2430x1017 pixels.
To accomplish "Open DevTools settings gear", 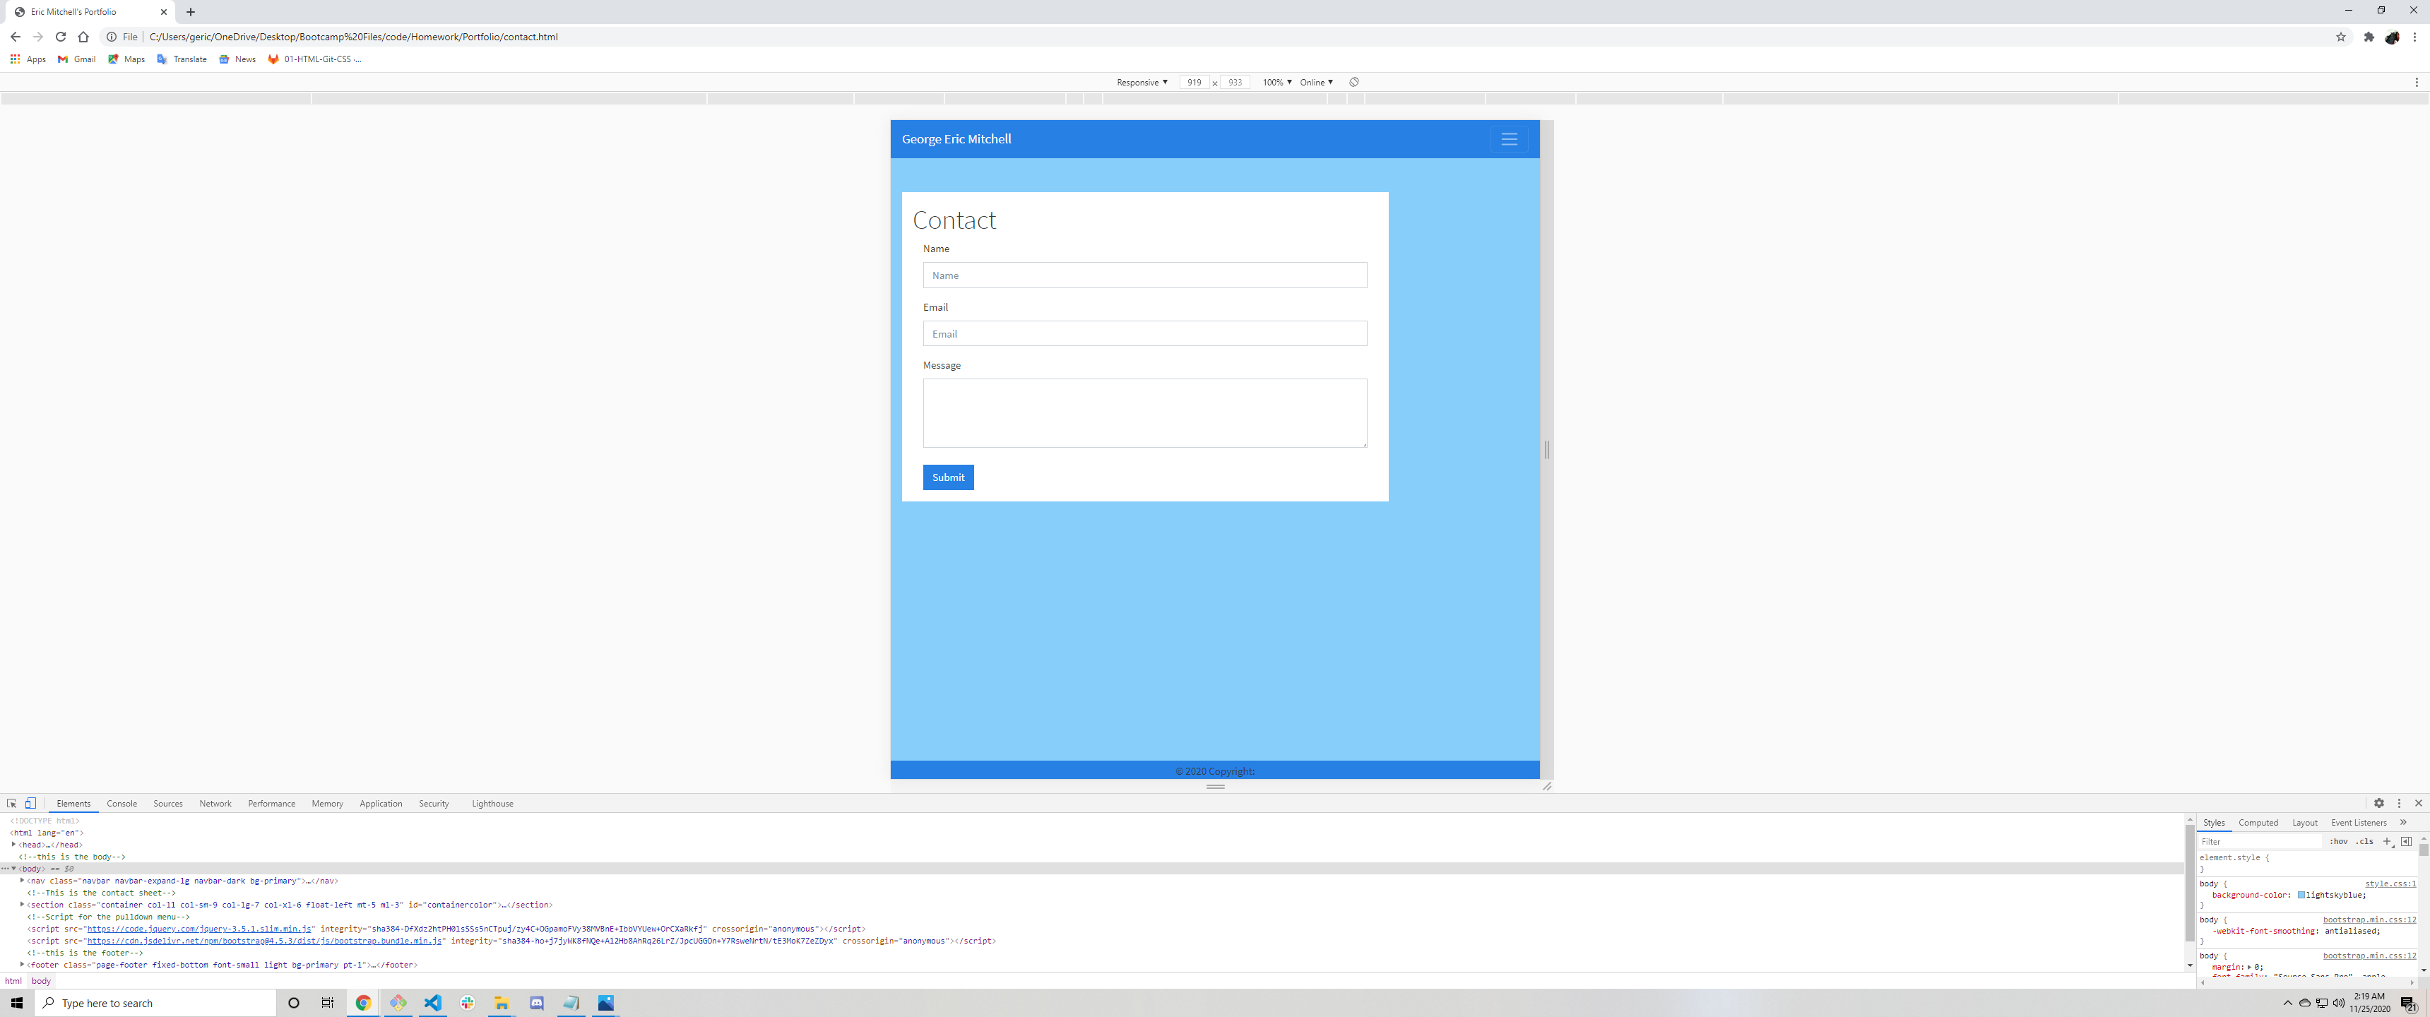I will pyautogui.click(x=2378, y=803).
